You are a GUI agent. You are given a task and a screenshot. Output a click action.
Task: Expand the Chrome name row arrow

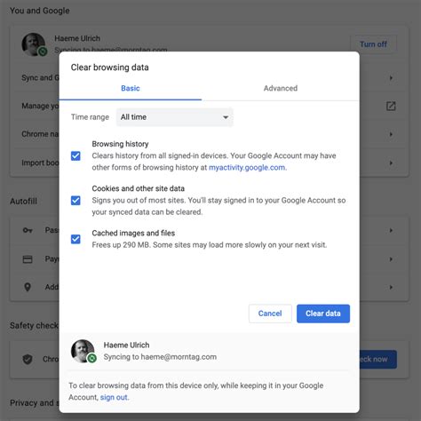391,134
